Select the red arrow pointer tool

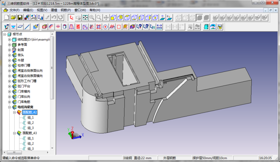point(71,17)
